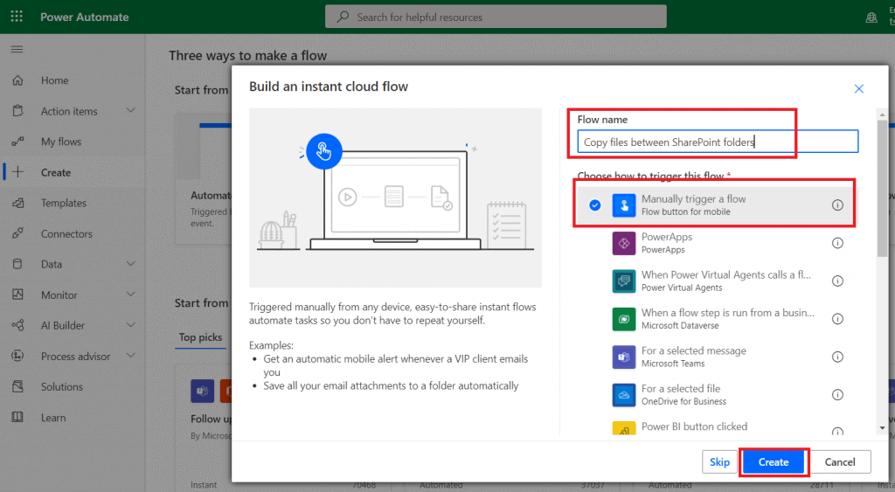Select When a flow step is run trigger
This screenshot has height=492, width=895.
click(717, 319)
